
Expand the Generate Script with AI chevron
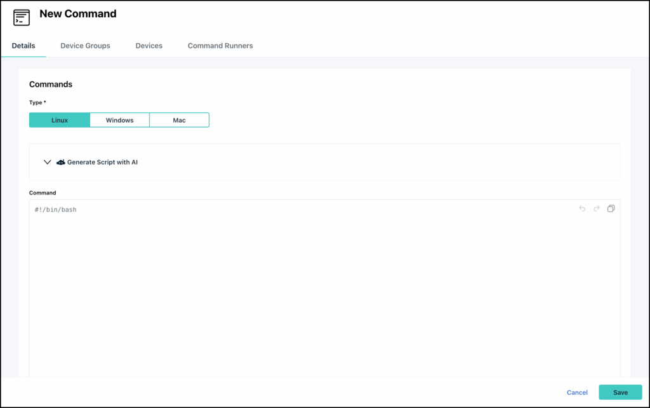click(47, 162)
